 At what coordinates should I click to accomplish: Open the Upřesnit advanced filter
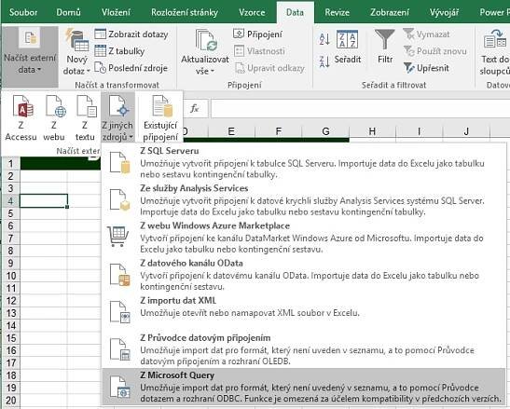point(426,68)
